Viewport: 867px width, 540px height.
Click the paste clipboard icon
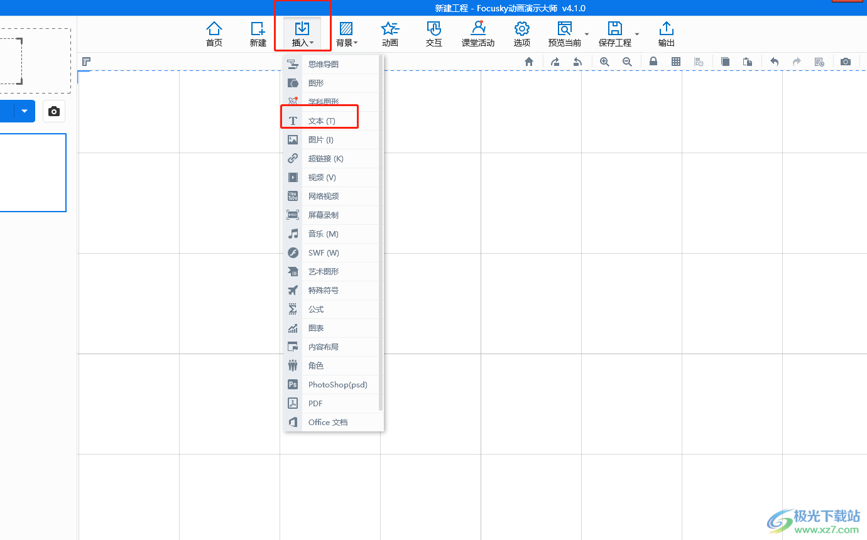[748, 62]
